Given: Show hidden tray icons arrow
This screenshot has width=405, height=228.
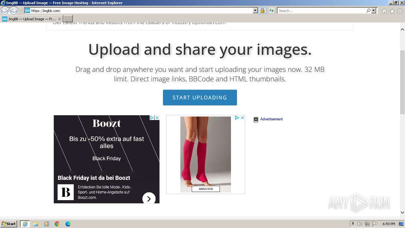Looking at the screenshot, I should click(353, 224).
